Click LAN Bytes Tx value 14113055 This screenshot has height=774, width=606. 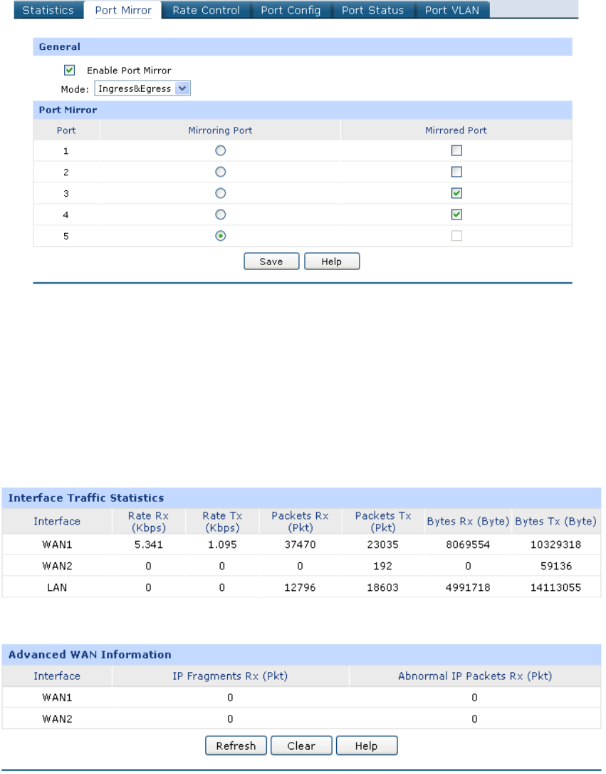pyautogui.click(x=555, y=587)
